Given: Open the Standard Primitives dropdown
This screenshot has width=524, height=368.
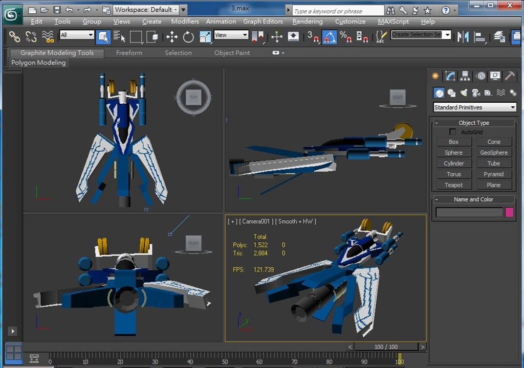Looking at the screenshot, I should point(474,107).
